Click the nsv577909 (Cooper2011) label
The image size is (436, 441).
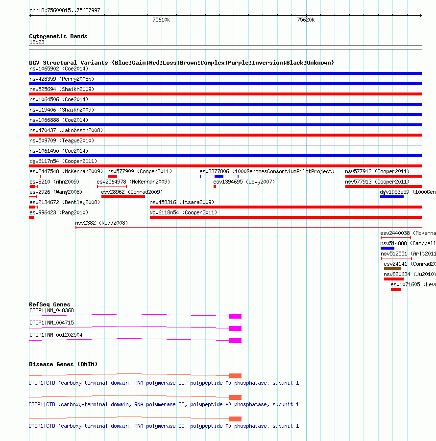[140, 172]
